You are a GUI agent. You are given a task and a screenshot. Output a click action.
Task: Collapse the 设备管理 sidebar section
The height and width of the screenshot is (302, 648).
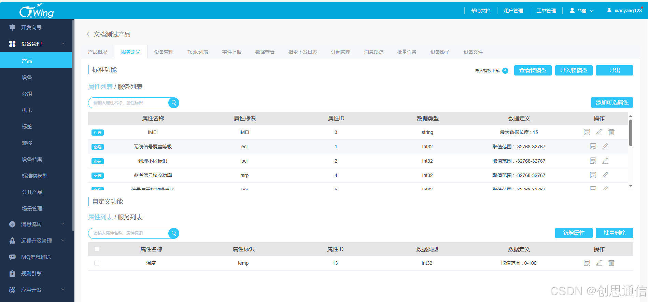click(63, 44)
